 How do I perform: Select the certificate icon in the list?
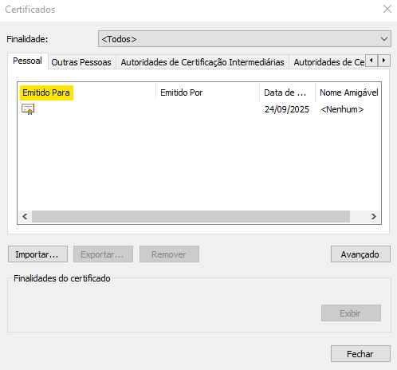[28, 109]
